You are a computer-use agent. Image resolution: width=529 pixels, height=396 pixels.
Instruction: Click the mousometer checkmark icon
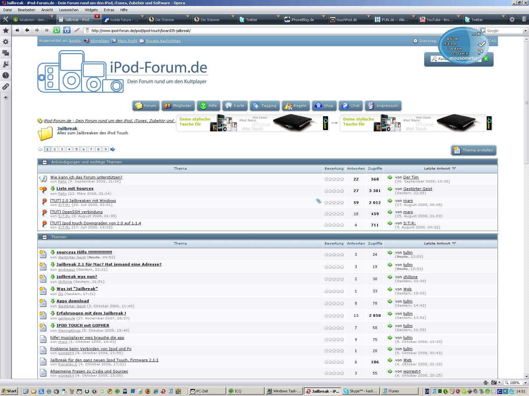pyautogui.click(x=482, y=44)
